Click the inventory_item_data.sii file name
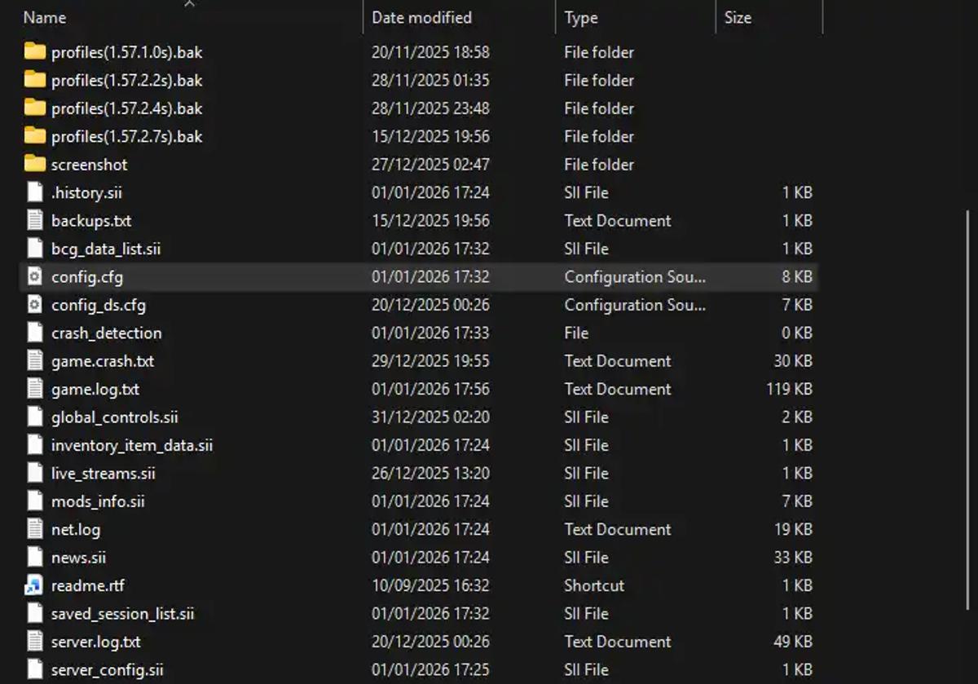Image resolution: width=978 pixels, height=684 pixels. (132, 445)
